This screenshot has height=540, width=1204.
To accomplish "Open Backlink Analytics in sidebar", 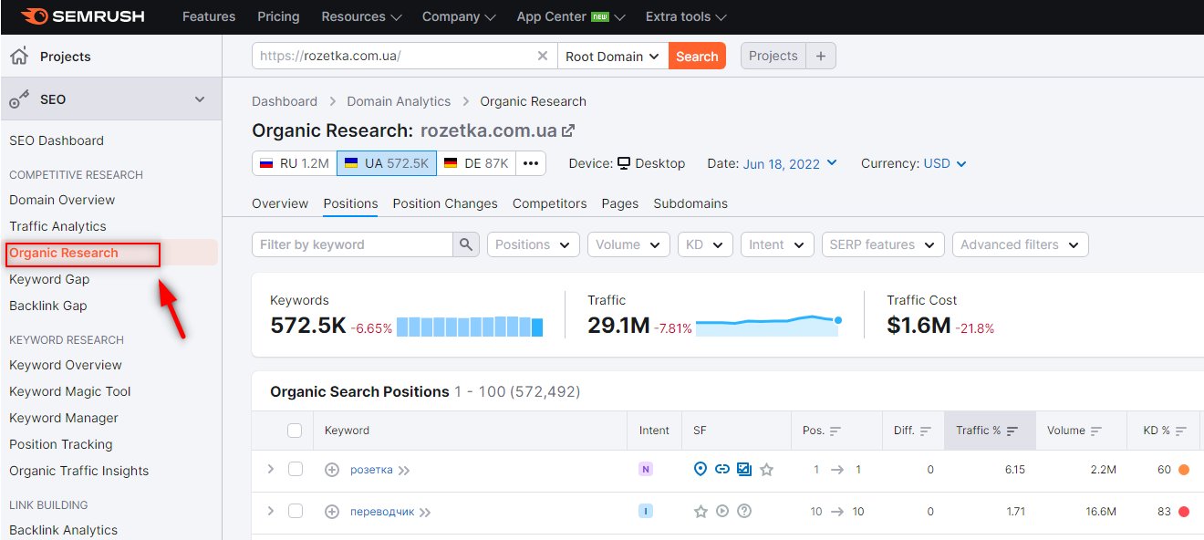I will [64, 530].
